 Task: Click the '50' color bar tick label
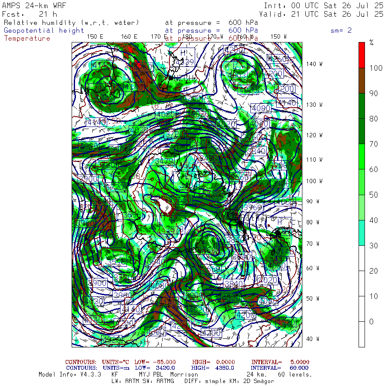[x=374, y=195]
